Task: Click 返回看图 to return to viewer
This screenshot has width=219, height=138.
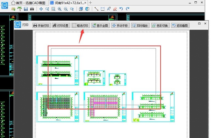Action: pos(180,25)
